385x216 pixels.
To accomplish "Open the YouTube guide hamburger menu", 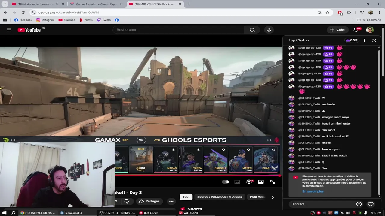I will 9,30.
